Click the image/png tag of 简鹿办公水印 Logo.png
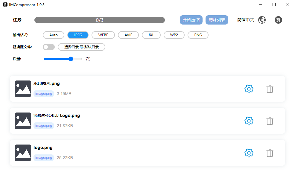 pos(44,125)
